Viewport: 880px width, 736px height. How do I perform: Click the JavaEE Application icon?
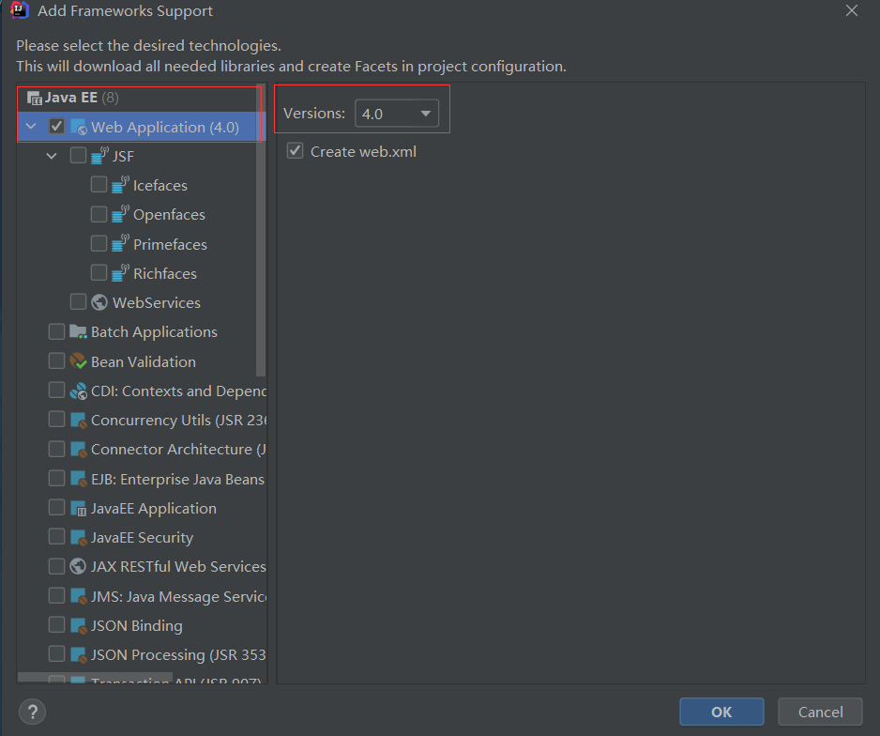pyautogui.click(x=79, y=509)
